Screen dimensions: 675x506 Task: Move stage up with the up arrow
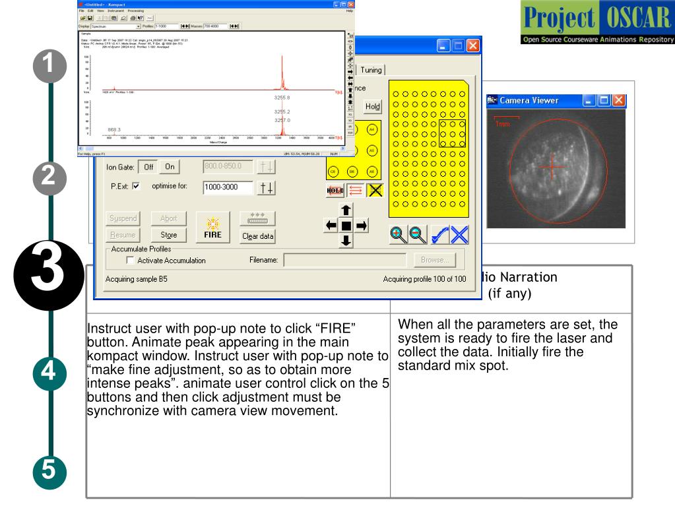346,210
